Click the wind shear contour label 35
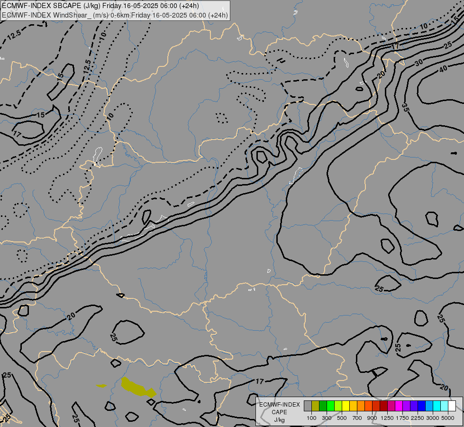 (405, 108)
